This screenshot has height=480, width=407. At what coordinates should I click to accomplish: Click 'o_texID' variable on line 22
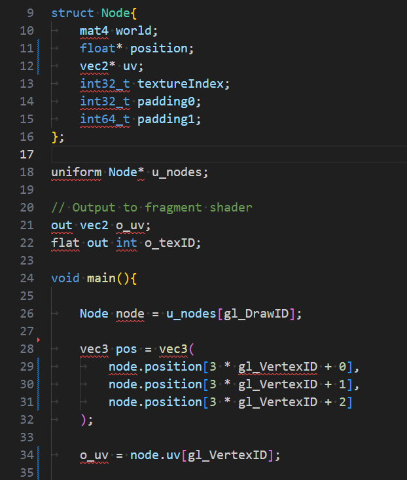[x=169, y=243]
